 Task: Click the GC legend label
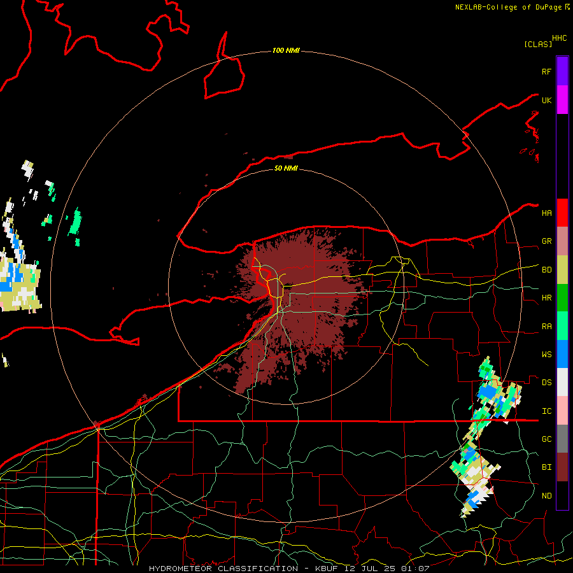coord(546,439)
